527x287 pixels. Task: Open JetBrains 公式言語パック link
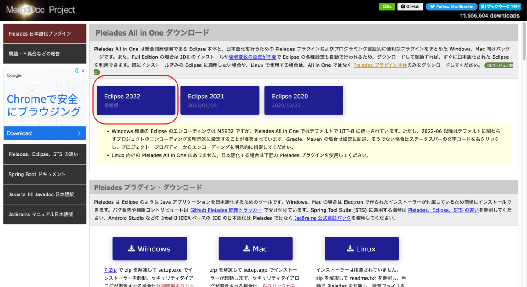tap(323, 218)
